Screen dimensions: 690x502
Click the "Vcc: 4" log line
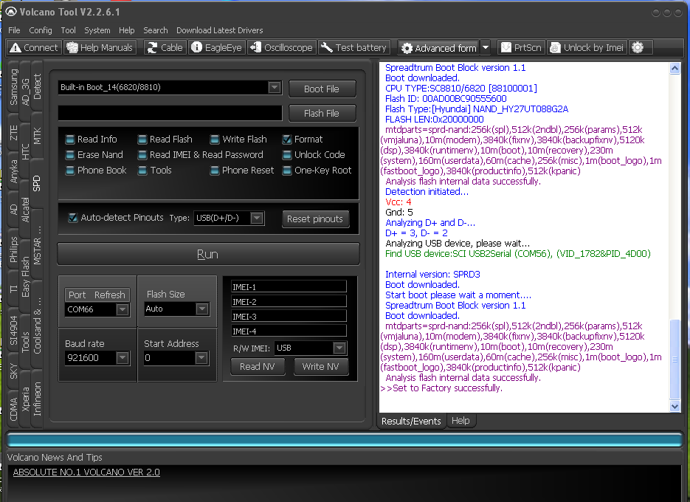click(399, 202)
